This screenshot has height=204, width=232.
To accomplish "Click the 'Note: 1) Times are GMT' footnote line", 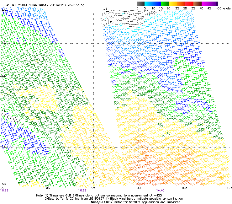I will pos(99,196).
